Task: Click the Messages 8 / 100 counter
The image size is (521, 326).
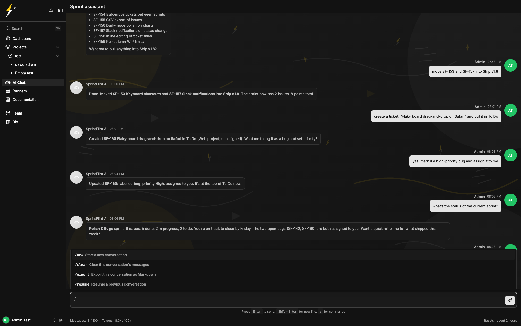Action: 84,321
